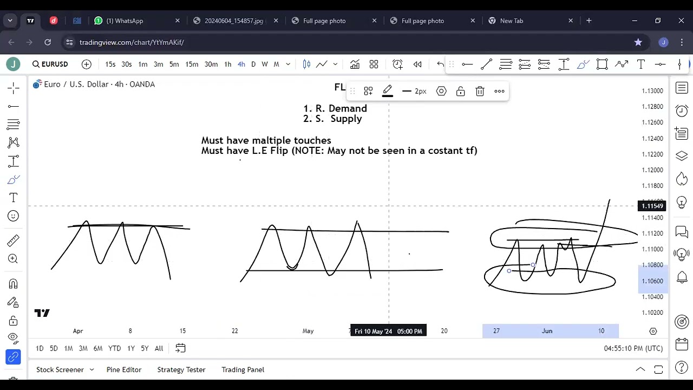
Task: Toggle lock all drawings padlock in sidebar
Action: click(14, 320)
